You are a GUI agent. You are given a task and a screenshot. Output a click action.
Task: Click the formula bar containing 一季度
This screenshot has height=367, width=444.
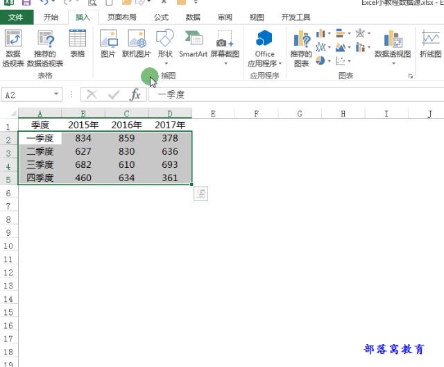pos(296,94)
